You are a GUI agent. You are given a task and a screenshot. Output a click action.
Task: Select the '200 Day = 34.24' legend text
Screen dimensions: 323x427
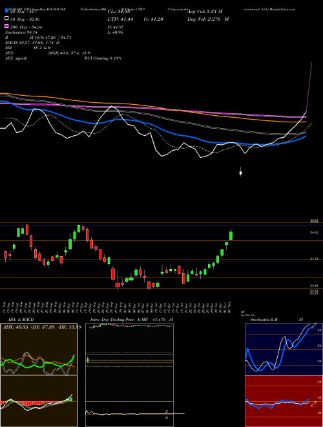click(x=26, y=27)
